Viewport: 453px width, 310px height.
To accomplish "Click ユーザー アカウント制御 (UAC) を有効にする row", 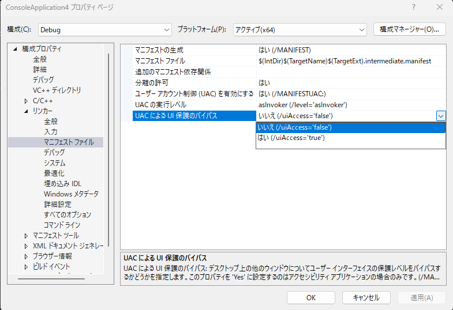I will pyautogui.click(x=289, y=94).
